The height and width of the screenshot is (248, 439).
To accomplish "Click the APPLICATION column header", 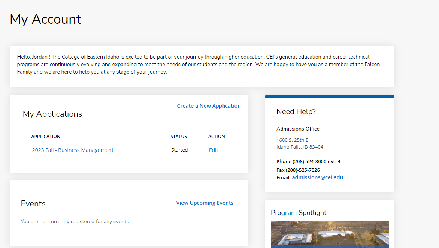I will pos(46,136).
